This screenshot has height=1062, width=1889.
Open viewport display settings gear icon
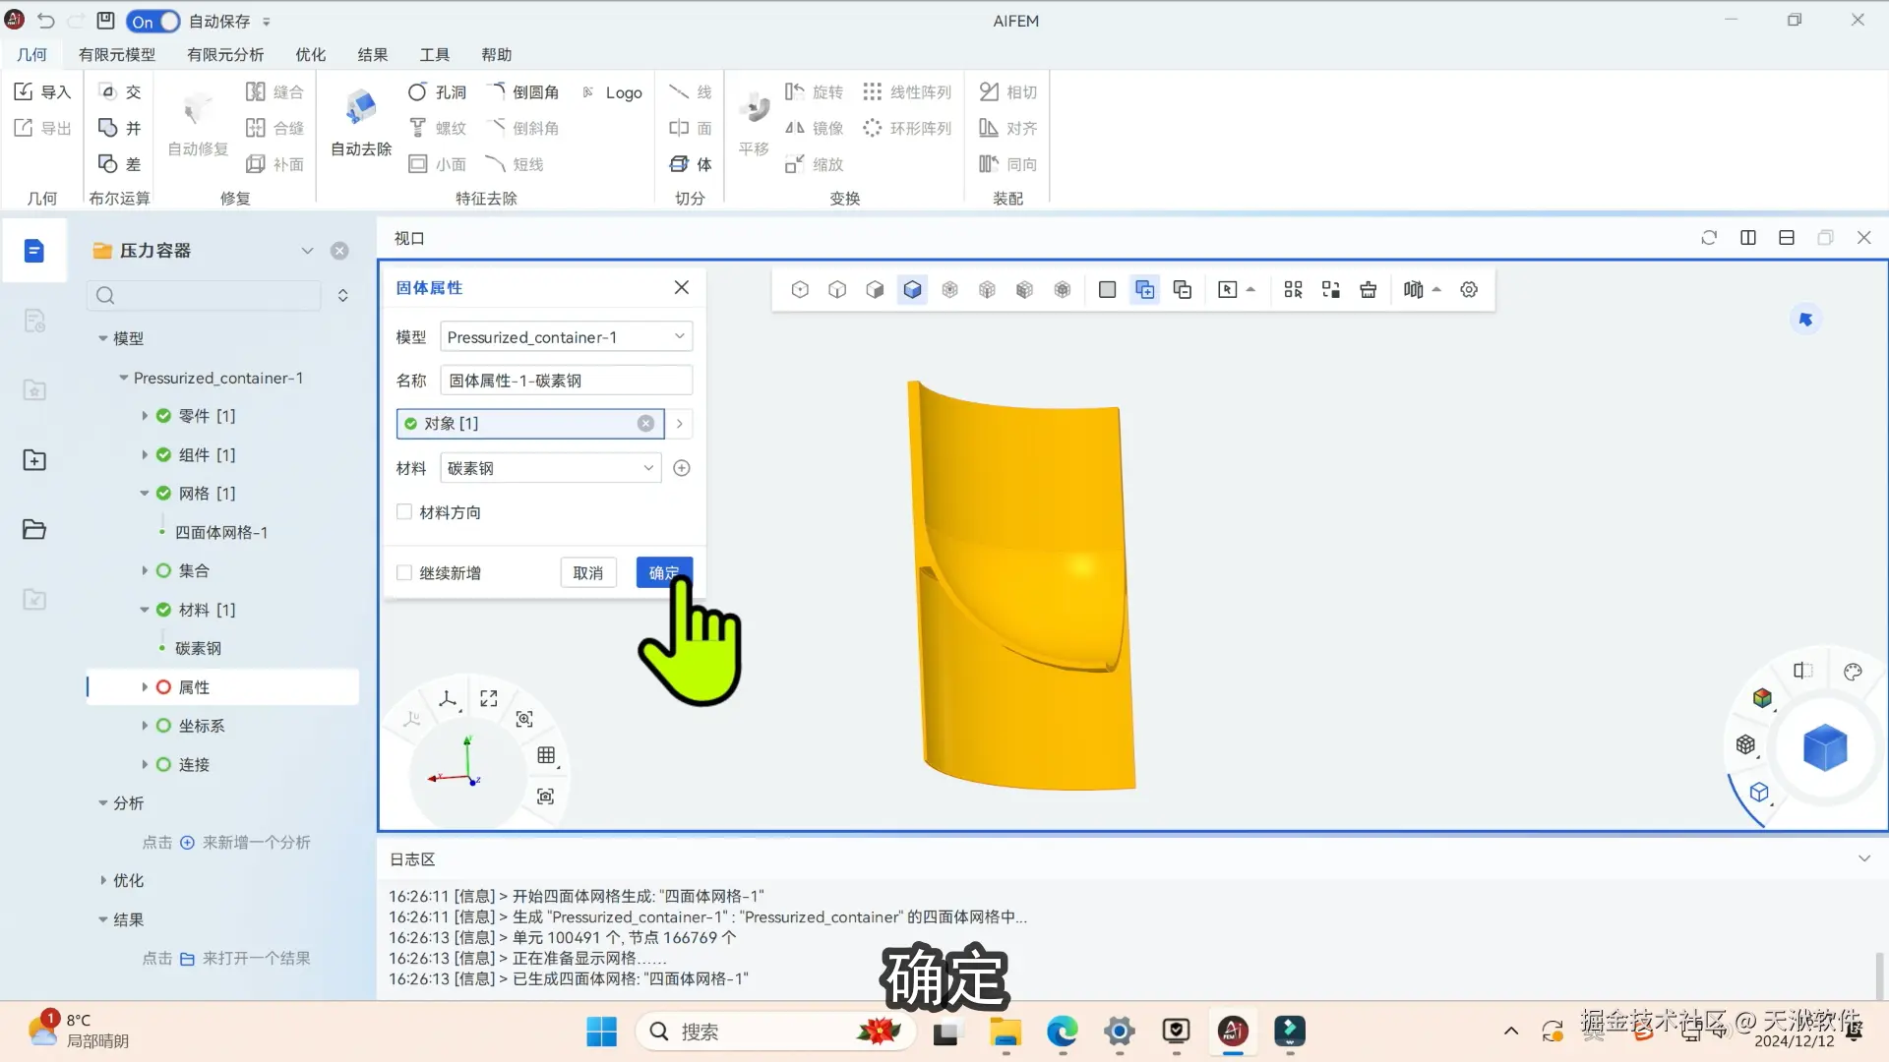1469,289
